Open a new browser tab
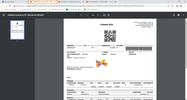 click(x=115, y=2)
